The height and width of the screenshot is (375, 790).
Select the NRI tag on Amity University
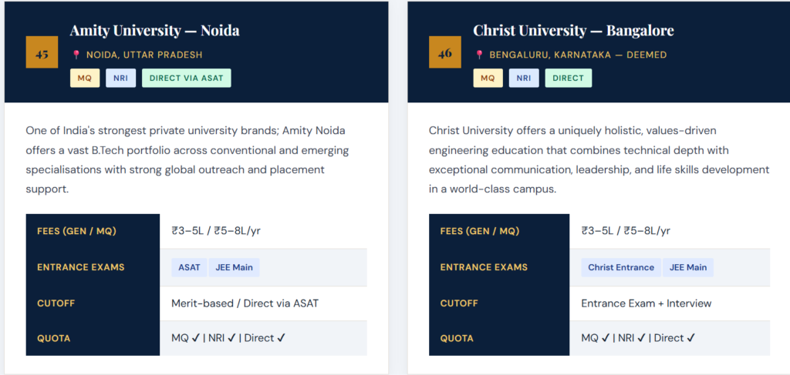click(x=120, y=78)
